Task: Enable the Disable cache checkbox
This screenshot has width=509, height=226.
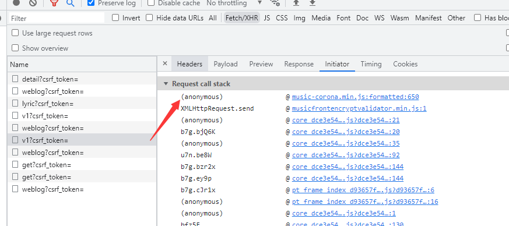Action: [151, 3]
